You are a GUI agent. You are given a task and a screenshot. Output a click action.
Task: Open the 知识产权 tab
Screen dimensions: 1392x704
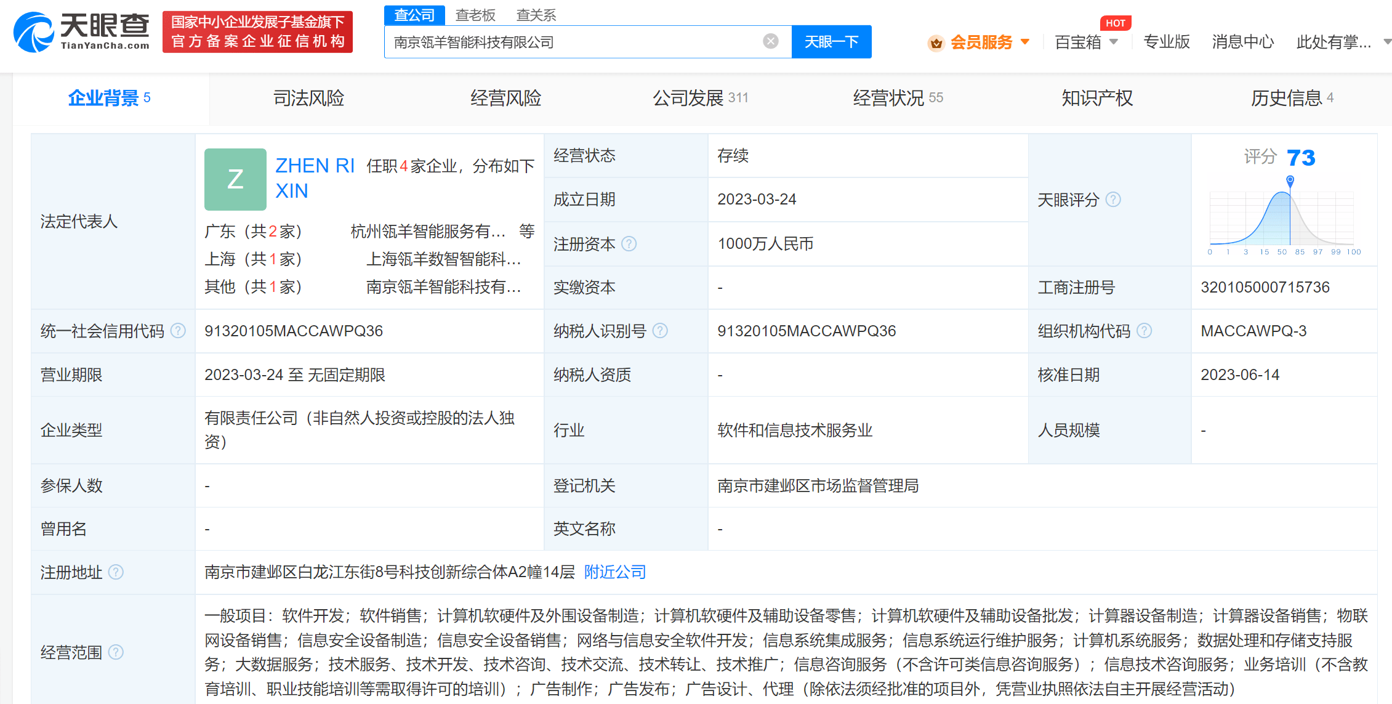point(1097,98)
